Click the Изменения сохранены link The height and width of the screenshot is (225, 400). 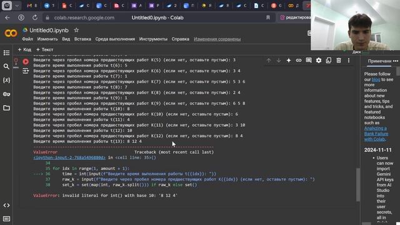click(x=217, y=39)
